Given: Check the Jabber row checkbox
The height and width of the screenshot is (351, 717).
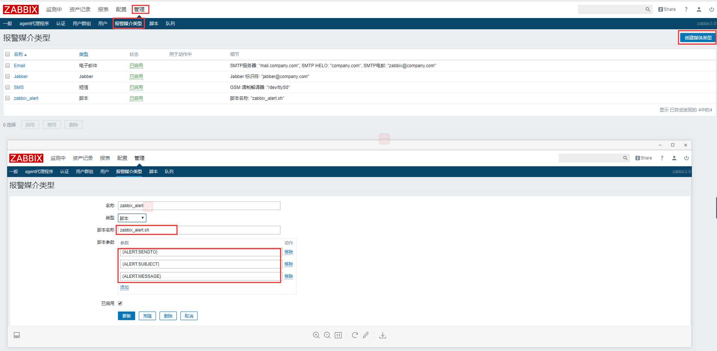Looking at the screenshot, I should point(8,76).
